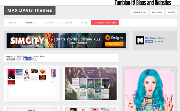Go to the Home menu item
Image resolution: width=180 pixels, height=111 pixels.
pos(13,23)
